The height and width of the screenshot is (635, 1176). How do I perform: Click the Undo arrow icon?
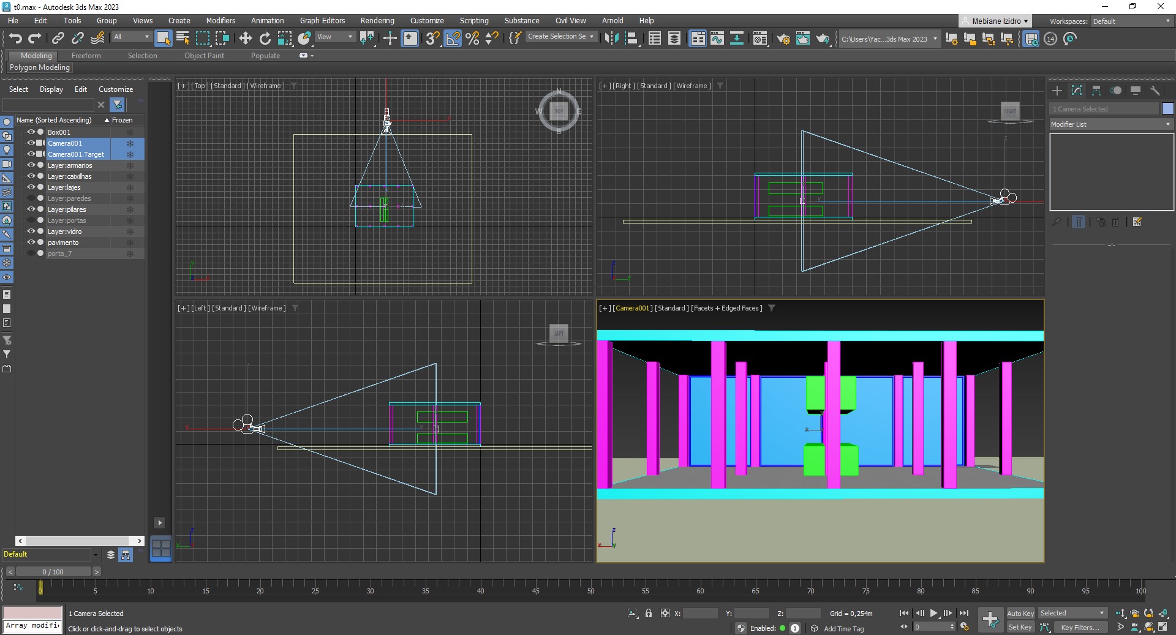tap(15, 39)
